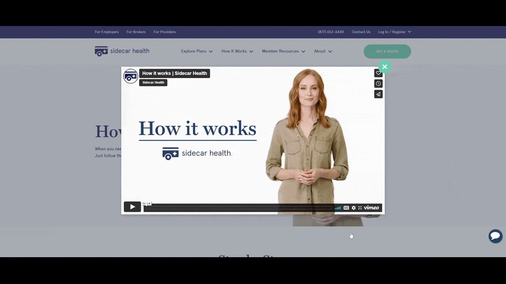The height and width of the screenshot is (284, 506).
Task: Expand the How It Works menu
Action: pyautogui.click(x=237, y=51)
